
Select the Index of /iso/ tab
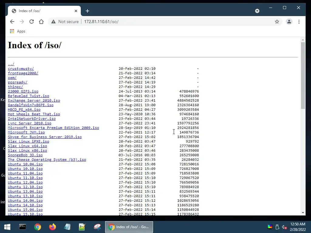(x=44, y=11)
